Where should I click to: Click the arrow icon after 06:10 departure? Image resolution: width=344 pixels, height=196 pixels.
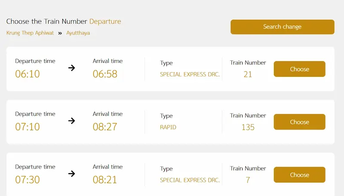click(72, 68)
